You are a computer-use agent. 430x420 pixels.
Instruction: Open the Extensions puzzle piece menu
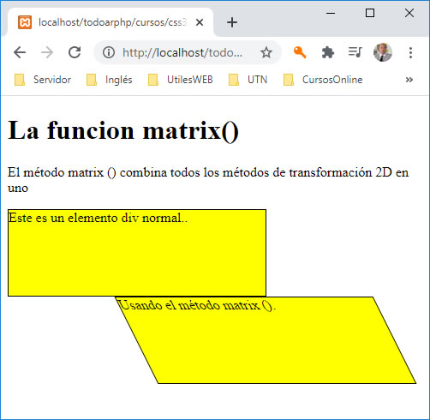(x=327, y=52)
